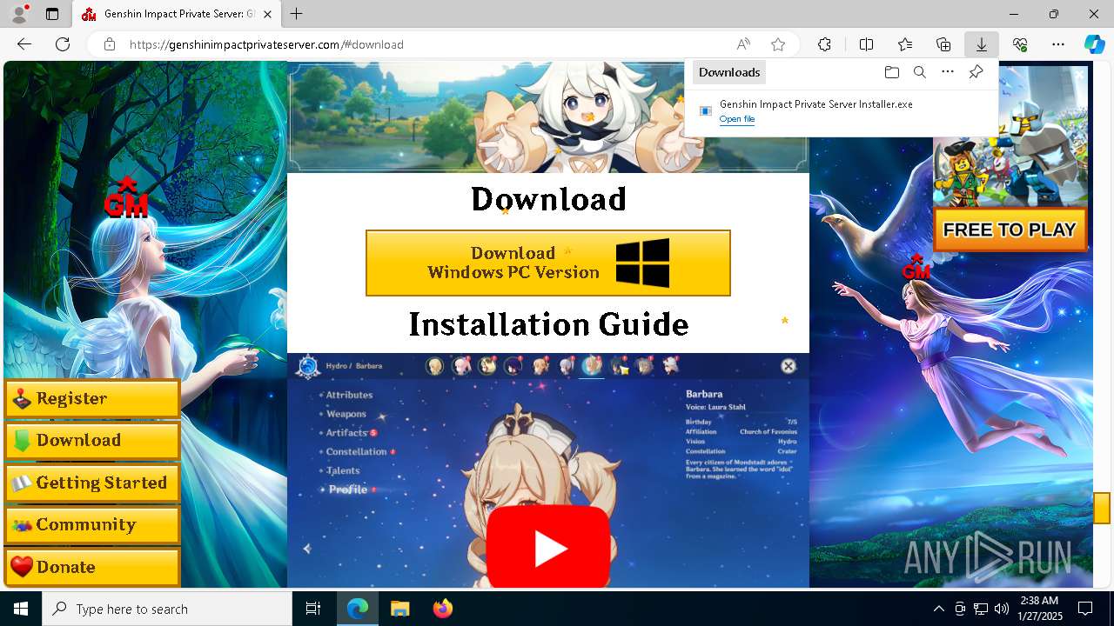Open the tab actions menu icon
This screenshot has width=1114, height=626.
coord(52,14)
